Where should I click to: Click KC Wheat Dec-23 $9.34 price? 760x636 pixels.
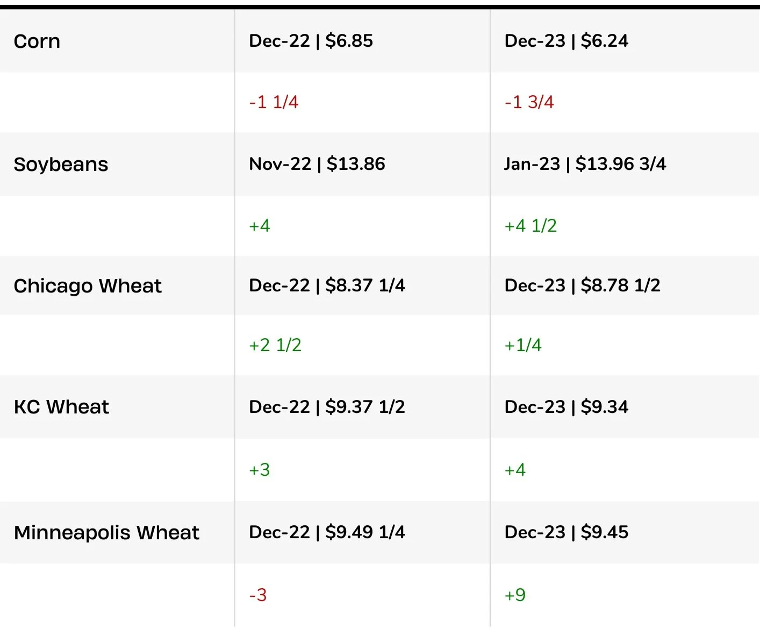click(566, 407)
